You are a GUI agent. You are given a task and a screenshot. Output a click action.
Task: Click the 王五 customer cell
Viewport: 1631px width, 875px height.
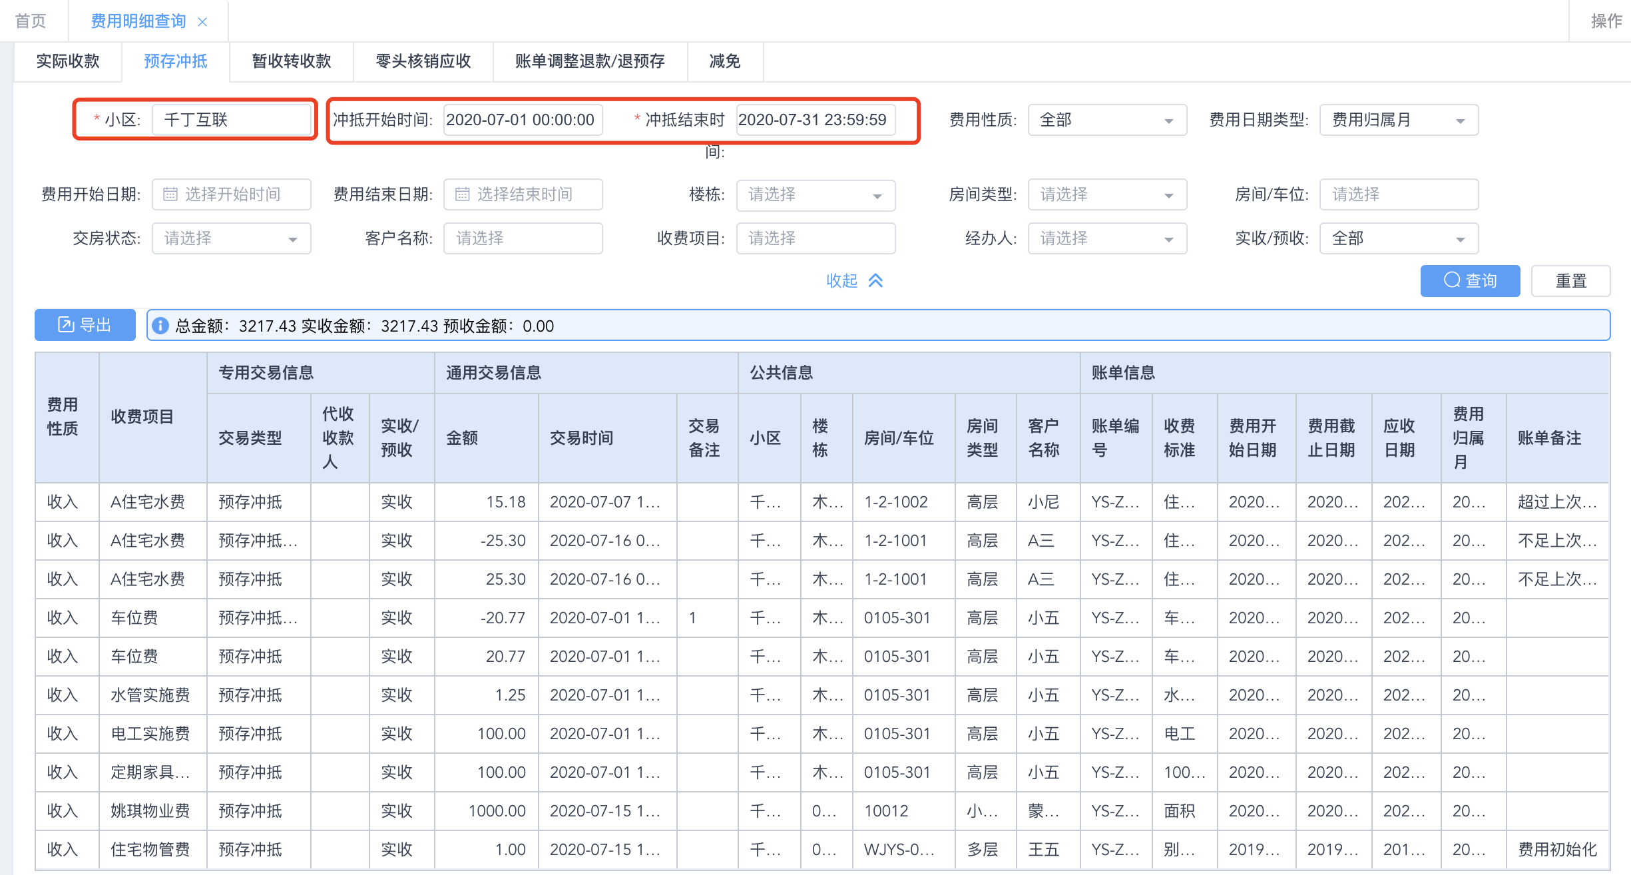(x=1048, y=850)
